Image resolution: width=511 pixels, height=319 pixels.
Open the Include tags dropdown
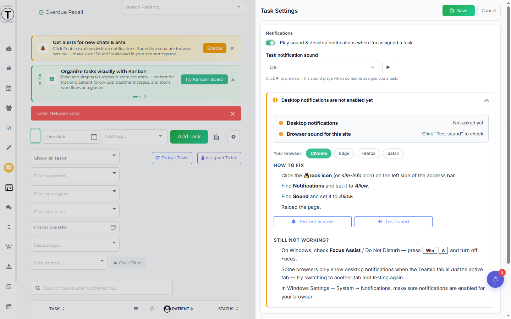click(75, 245)
